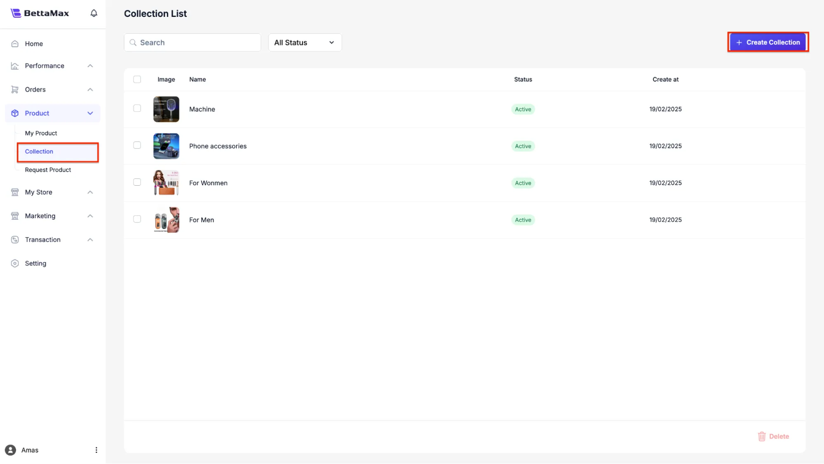Click the Phone accessories thumbnail image
The width and height of the screenshot is (824, 464).
(166, 146)
